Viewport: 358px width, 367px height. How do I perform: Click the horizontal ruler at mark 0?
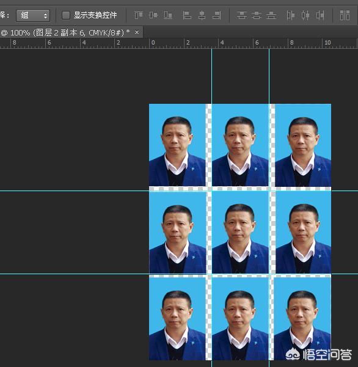tap(153, 43)
